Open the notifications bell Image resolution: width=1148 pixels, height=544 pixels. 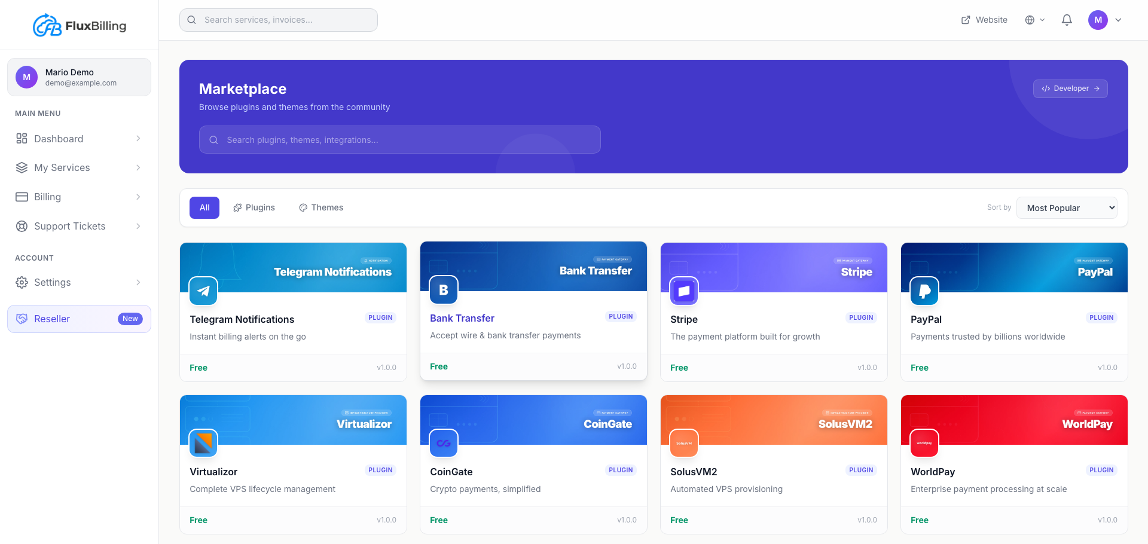[x=1067, y=20]
